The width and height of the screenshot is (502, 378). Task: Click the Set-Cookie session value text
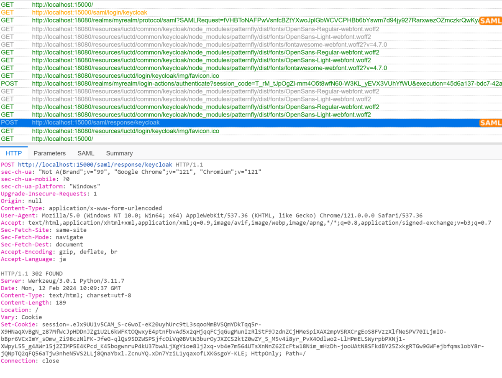167,324
